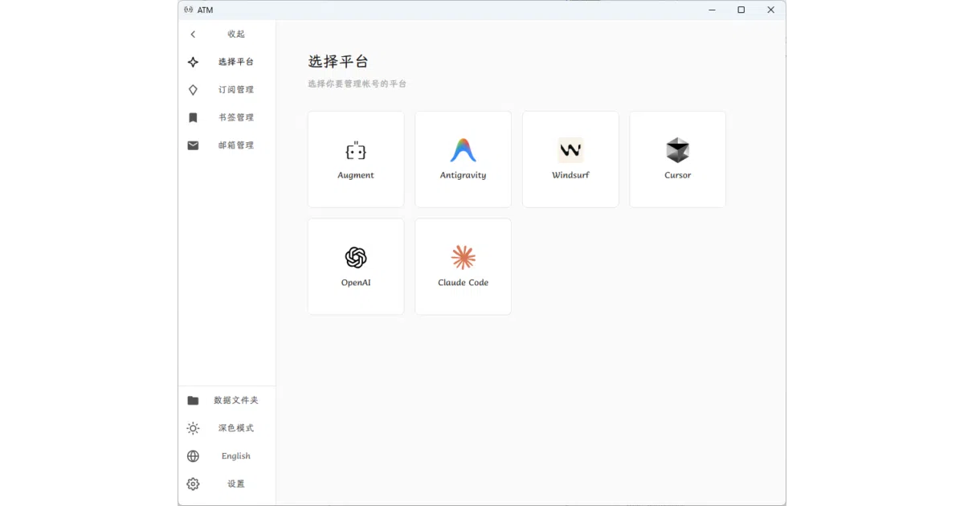Viewport: 964px width, 506px height.
Task: Click the Windsurf logo icon
Action: 570,150
